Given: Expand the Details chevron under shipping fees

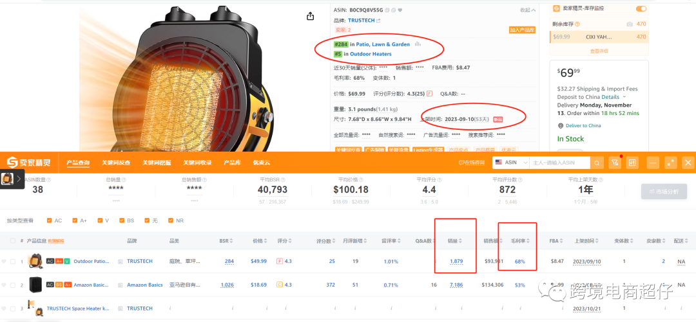Looking at the screenshot, I should (x=624, y=97).
